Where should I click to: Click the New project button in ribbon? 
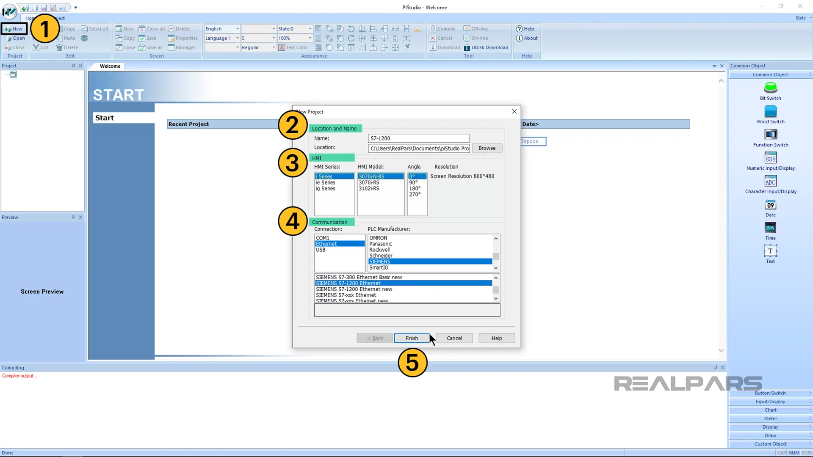(x=14, y=29)
